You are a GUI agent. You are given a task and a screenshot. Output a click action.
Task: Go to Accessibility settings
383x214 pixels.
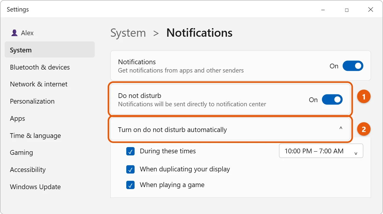28,170
